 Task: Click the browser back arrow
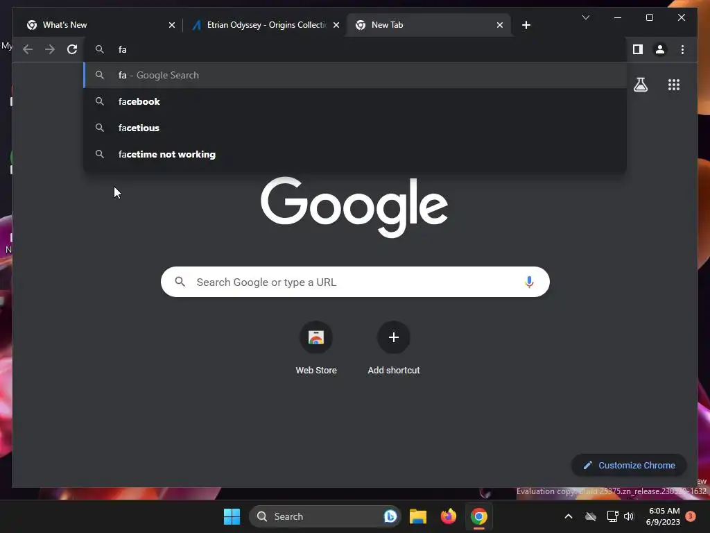(28, 49)
